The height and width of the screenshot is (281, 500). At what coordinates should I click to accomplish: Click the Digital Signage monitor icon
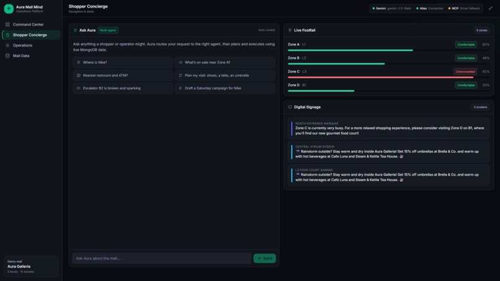(x=290, y=107)
